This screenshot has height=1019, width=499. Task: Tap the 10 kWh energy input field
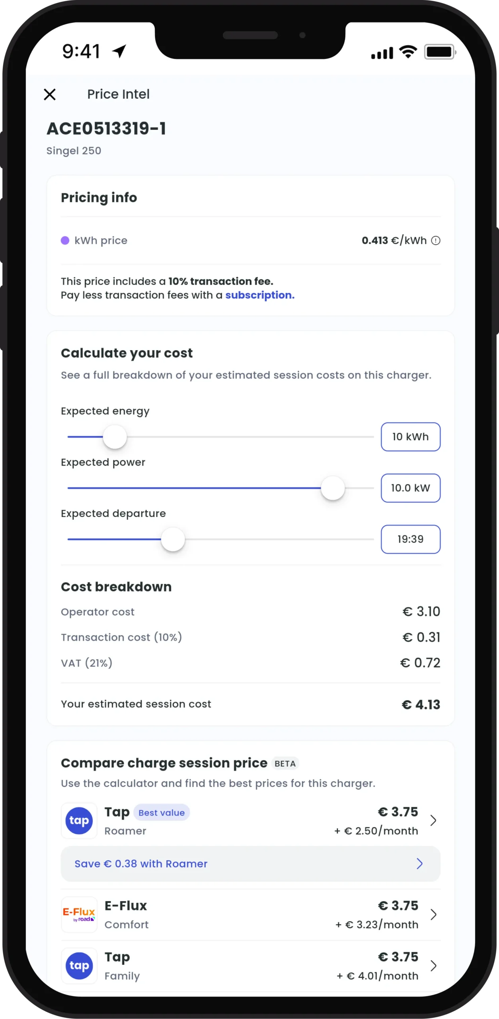pyautogui.click(x=410, y=437)
